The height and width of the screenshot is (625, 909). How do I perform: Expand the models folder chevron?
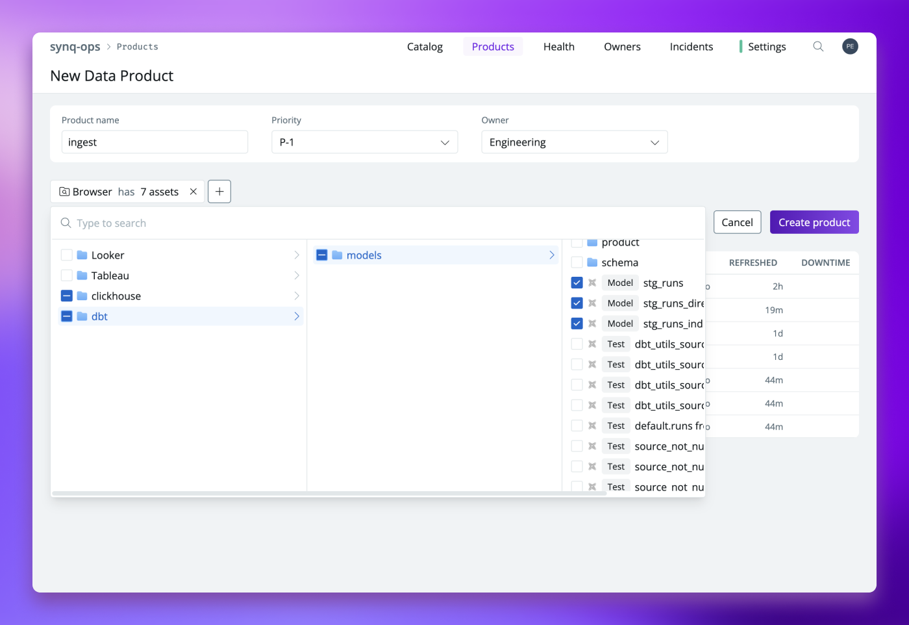552,255
